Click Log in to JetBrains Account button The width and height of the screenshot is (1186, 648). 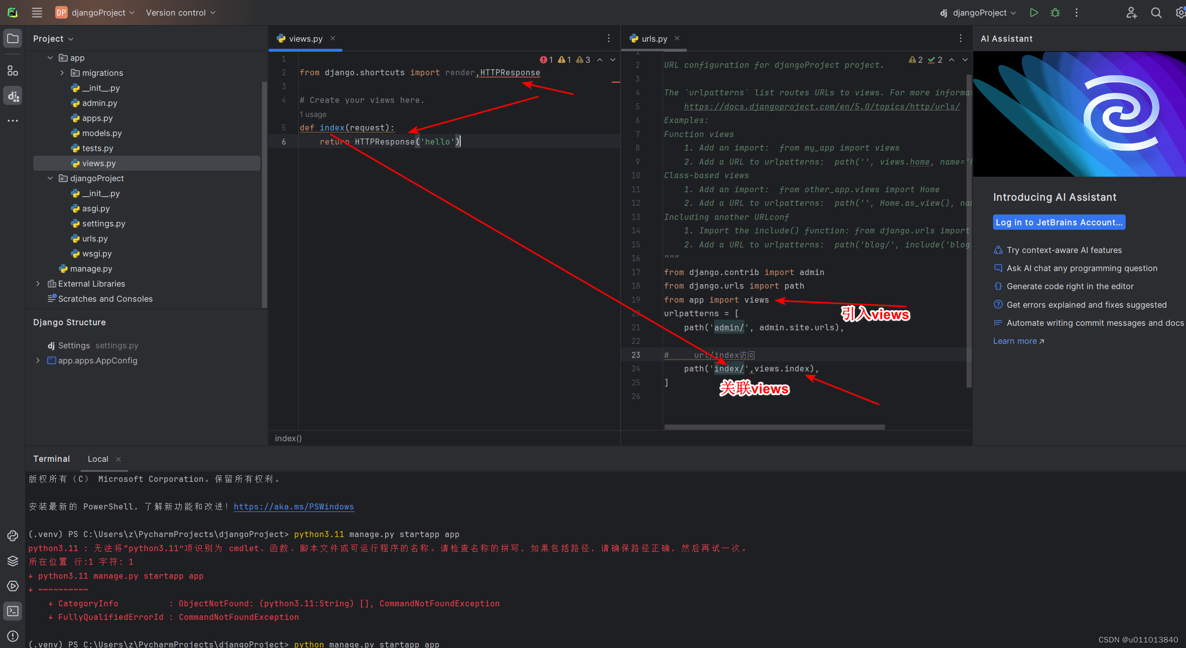pyautogui.click(x=1059, y=222)
